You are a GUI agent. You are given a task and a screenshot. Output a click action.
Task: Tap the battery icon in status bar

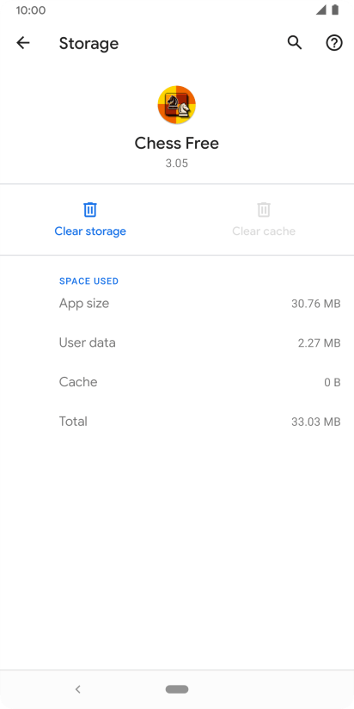click(335, 10)
